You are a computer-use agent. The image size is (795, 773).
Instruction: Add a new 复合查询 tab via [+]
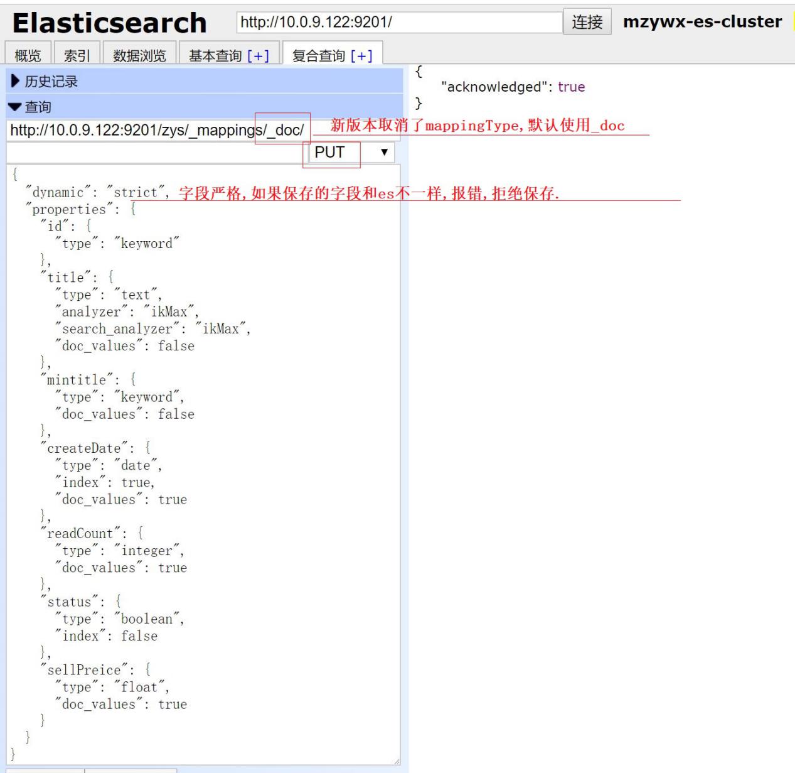361,56
